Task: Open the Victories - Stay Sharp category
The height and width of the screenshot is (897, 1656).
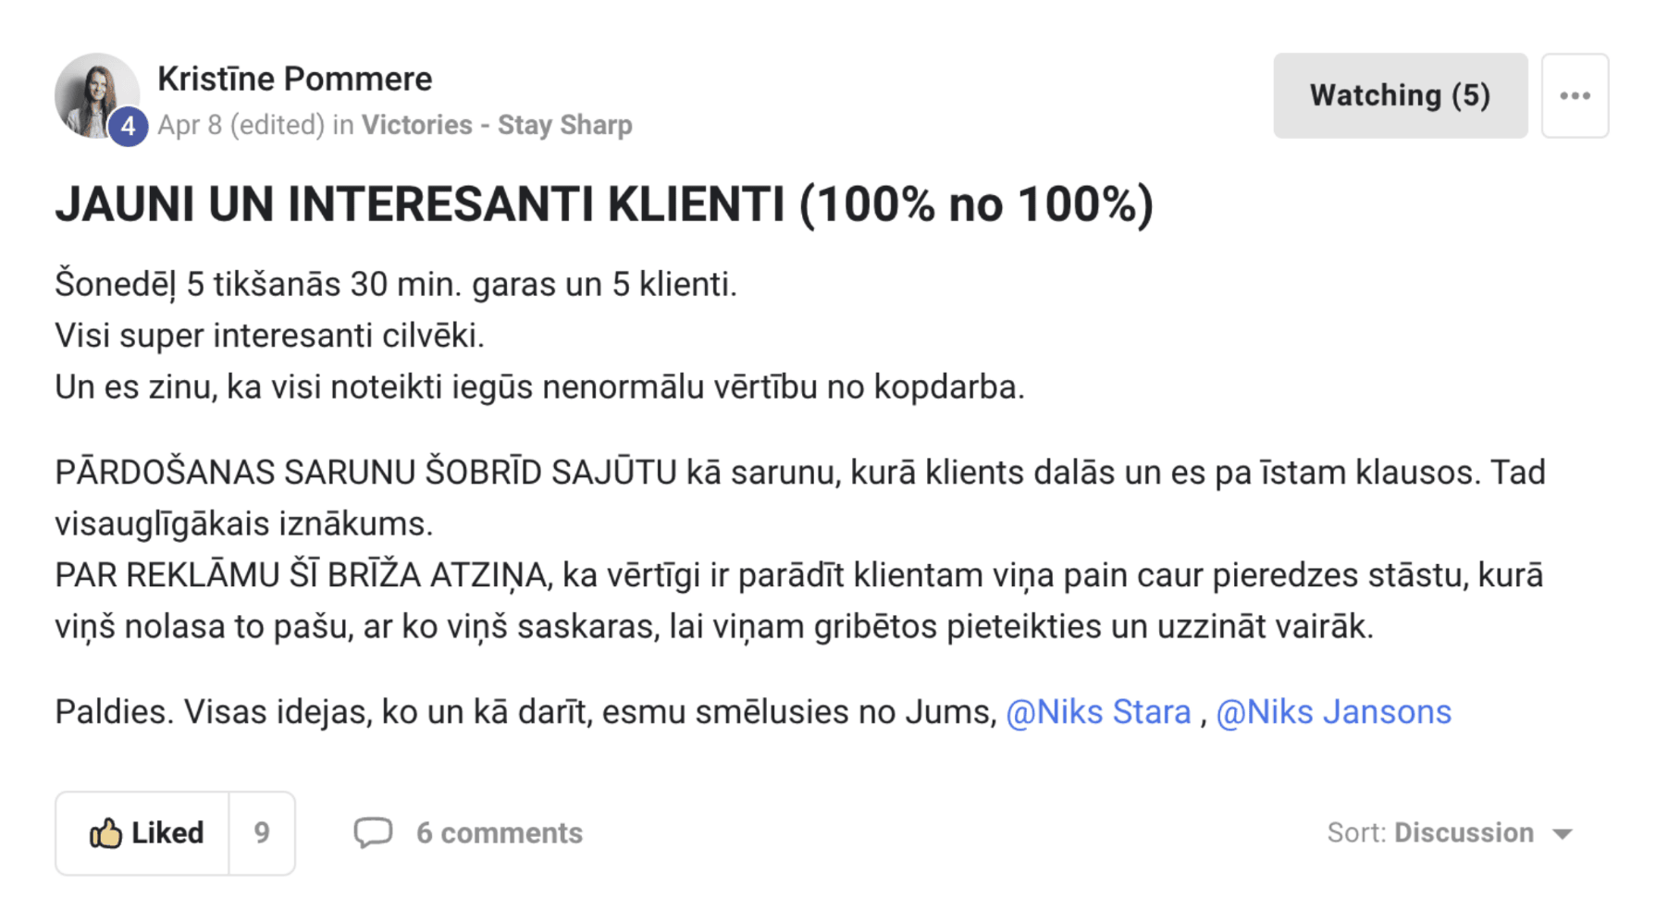Action: click(497, 125)
